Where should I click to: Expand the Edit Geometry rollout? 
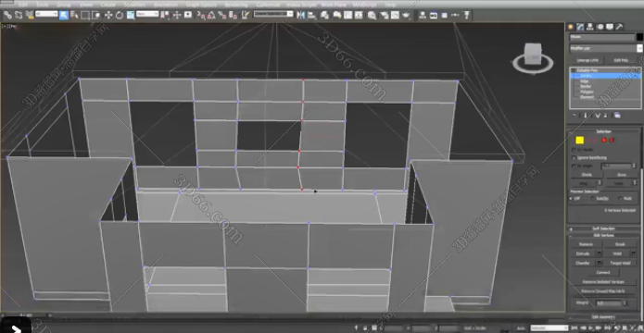603,317
